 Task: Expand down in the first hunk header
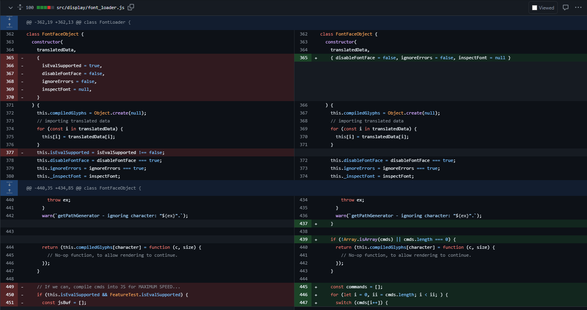coord(9,19)
